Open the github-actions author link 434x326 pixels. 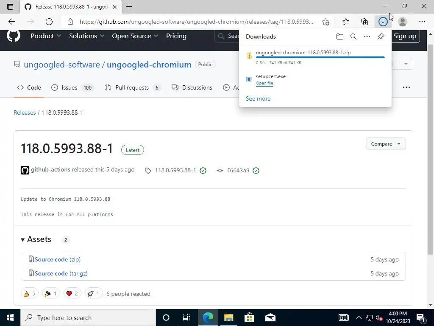[x=50, y=170]
